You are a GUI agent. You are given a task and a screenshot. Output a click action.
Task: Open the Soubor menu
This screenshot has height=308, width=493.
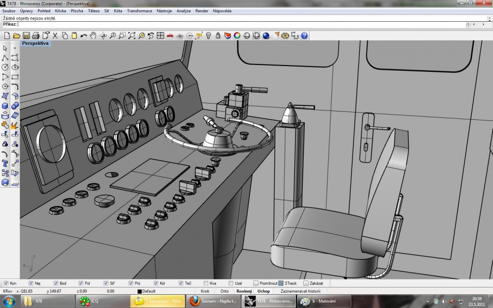pyautogui.click(x=9, y=11)
